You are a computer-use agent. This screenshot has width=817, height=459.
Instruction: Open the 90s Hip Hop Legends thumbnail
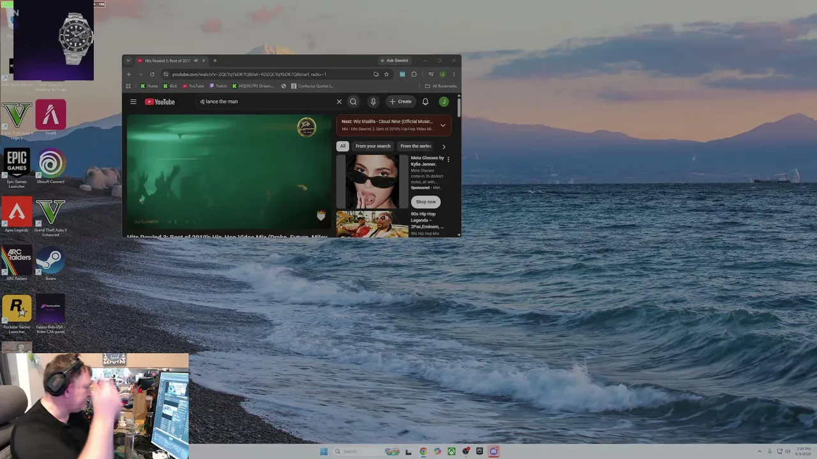click(x=372, y=224)
